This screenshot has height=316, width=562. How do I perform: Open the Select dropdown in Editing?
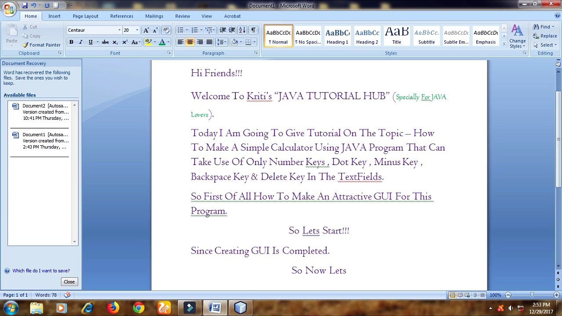[545, 45]
